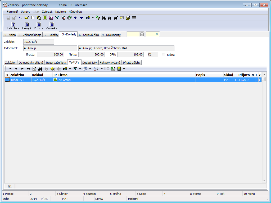Image resolution: width=271 pixels, height=203 pixels.
Task: Expand the grid filter funnel dropdown arrow
Action: (x=80, y=69)
